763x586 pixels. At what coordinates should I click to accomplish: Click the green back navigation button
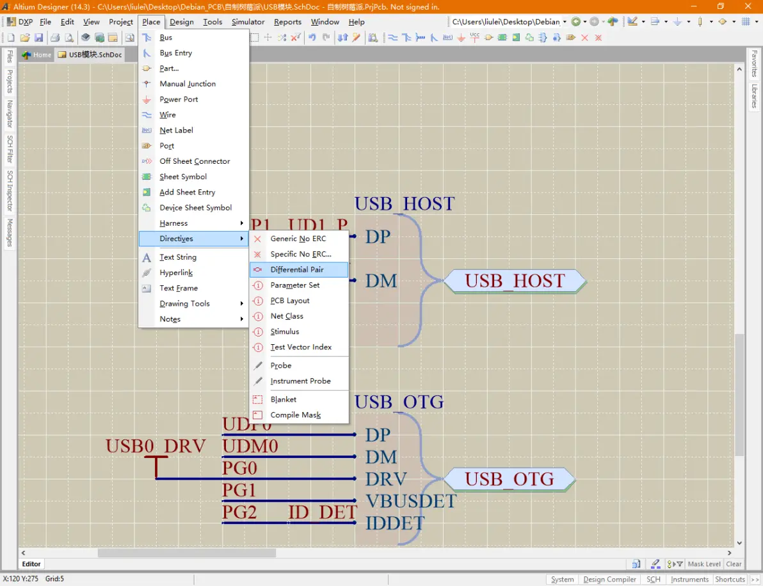tap(575, 21)
